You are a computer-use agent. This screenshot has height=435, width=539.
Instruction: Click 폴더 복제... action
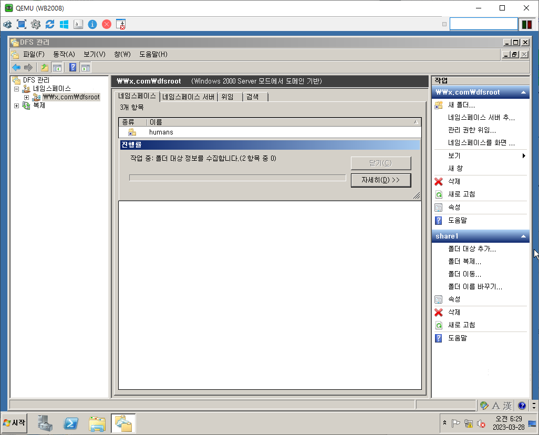[x=464, y=262]
